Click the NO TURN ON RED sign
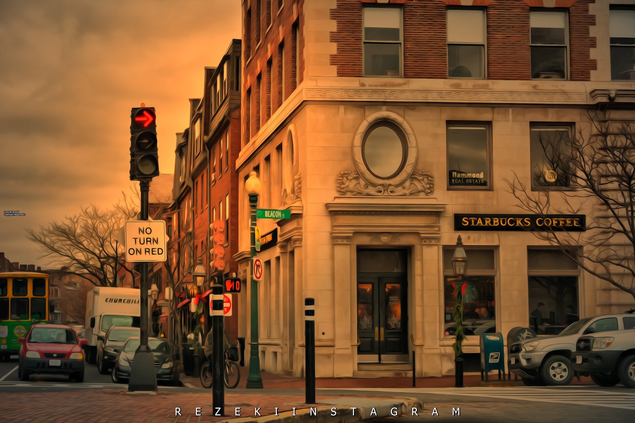This screenshot has height=423, width=635. coord(146,241)
